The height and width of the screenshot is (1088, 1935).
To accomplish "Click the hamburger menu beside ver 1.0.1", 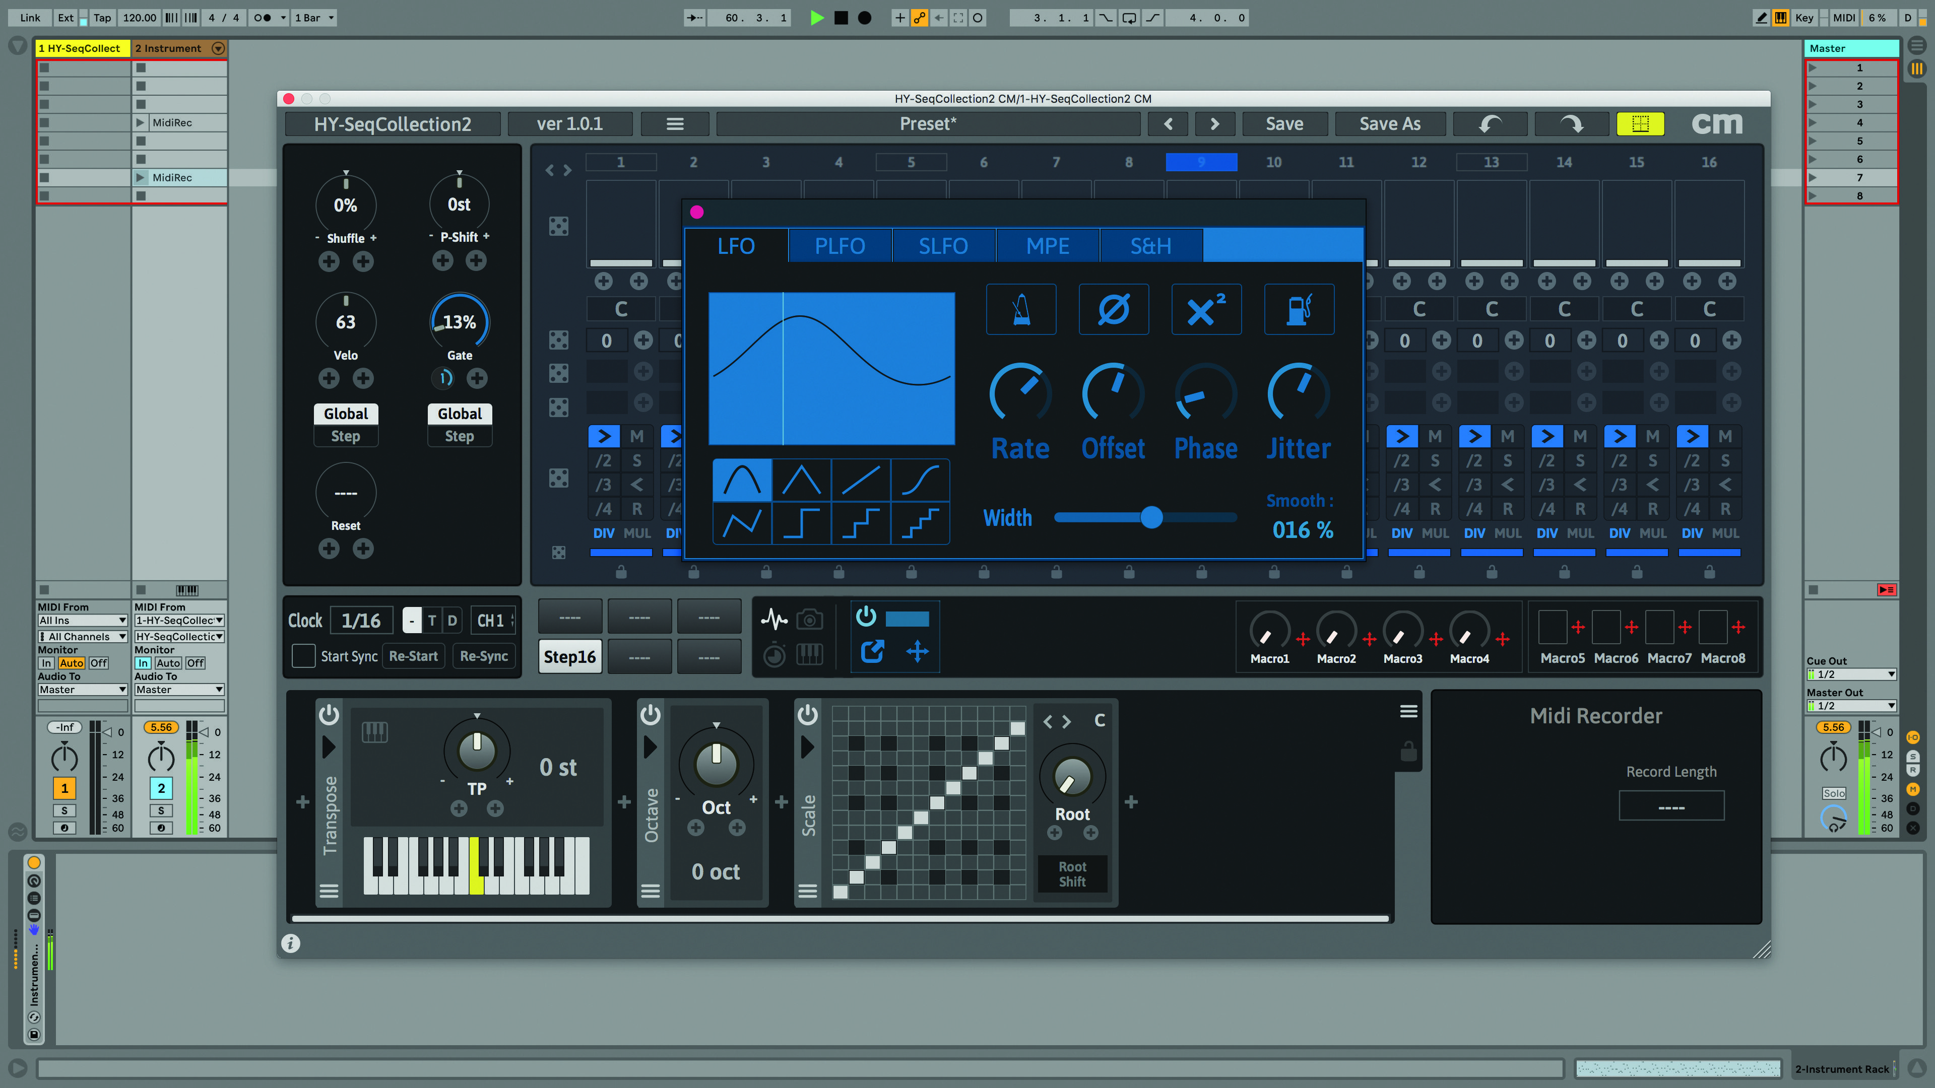I will (x=675, y=124).
